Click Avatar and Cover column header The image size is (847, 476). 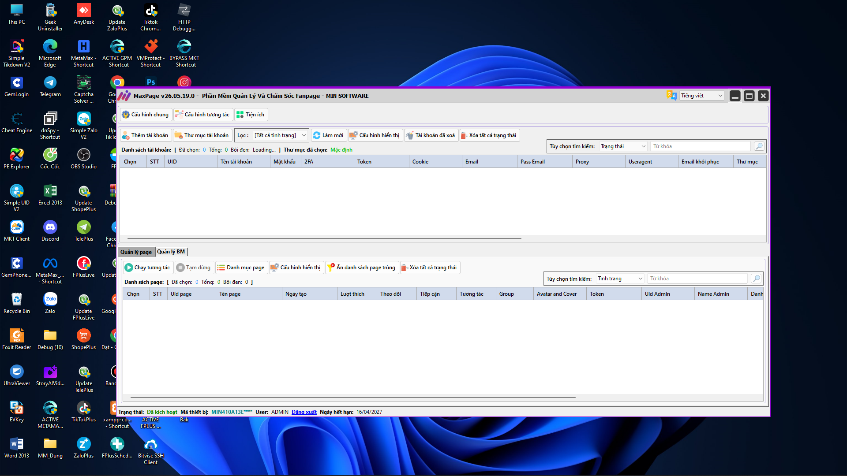pos(560,294)
